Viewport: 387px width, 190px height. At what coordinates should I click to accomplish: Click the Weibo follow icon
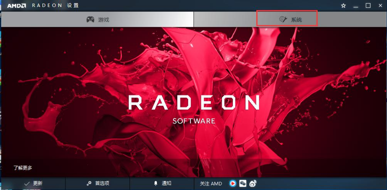coord(253,183)
